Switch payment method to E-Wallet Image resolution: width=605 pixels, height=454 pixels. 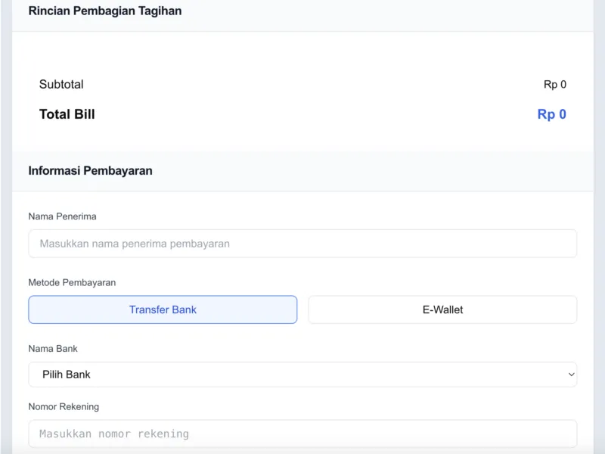[x=442, y=309]
